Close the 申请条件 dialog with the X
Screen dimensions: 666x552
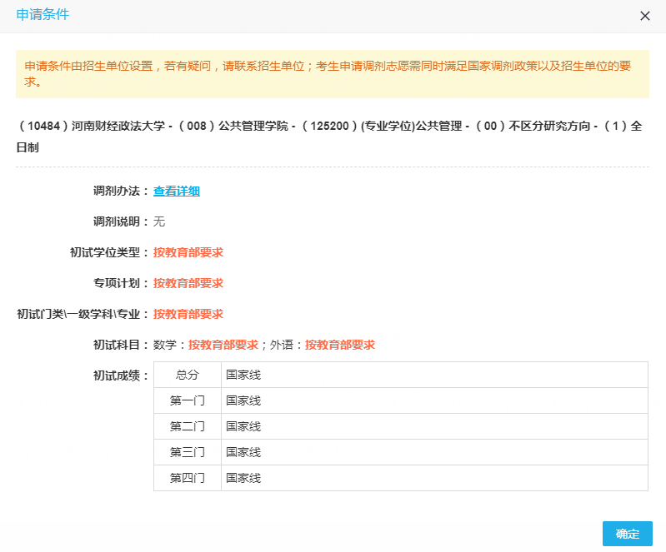pyautogui.click(x=644, y=16)
